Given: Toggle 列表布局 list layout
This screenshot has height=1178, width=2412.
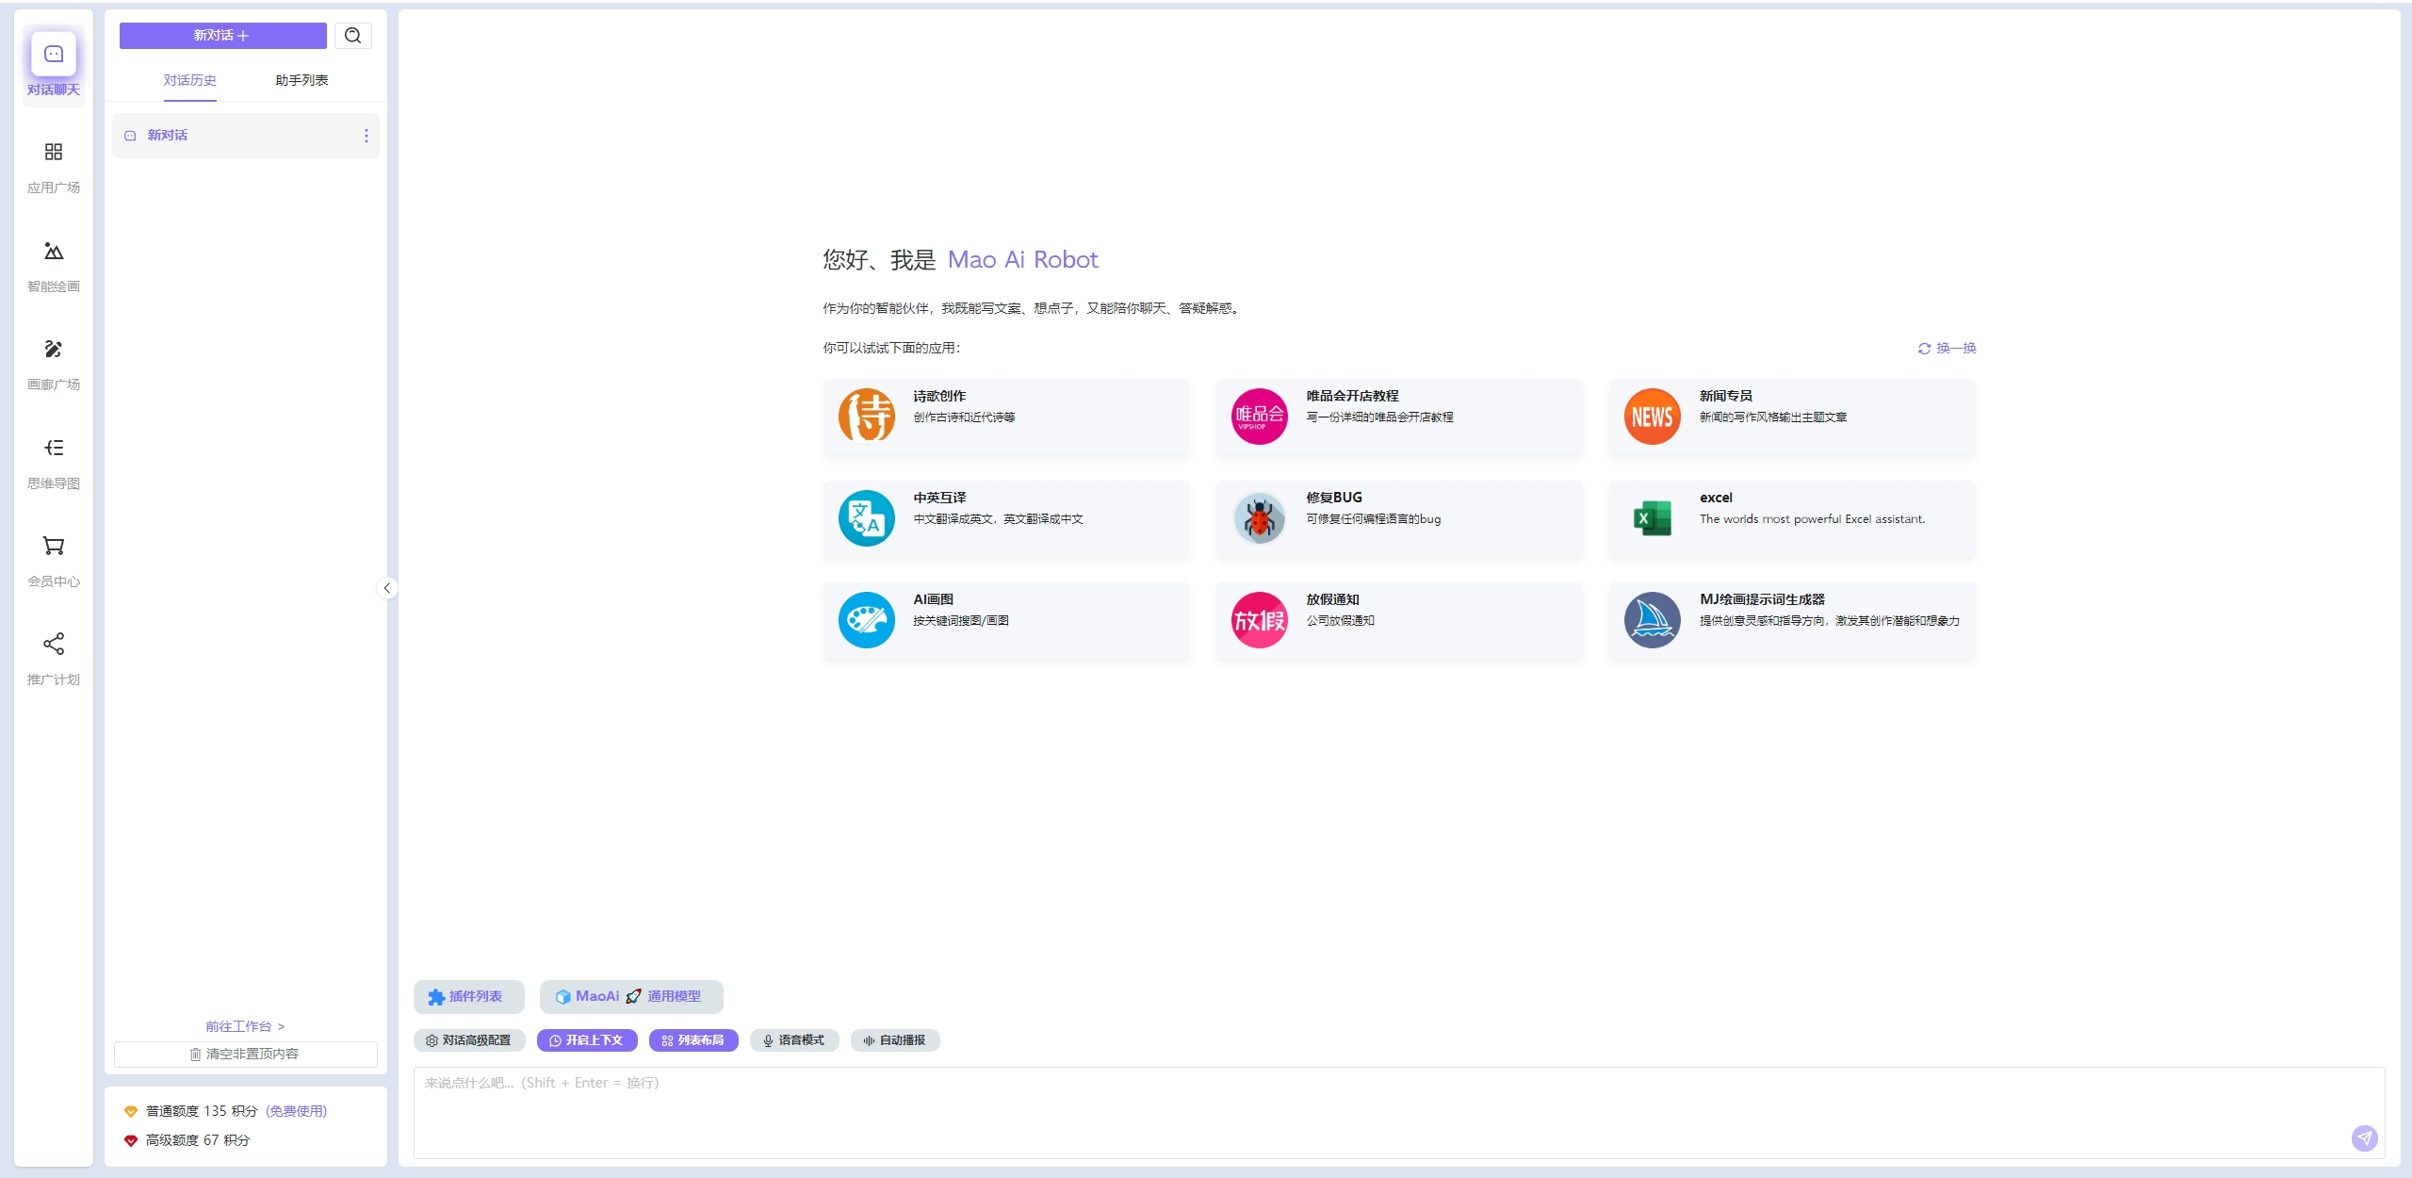Looking at the screenshot, I should 693,1040.
